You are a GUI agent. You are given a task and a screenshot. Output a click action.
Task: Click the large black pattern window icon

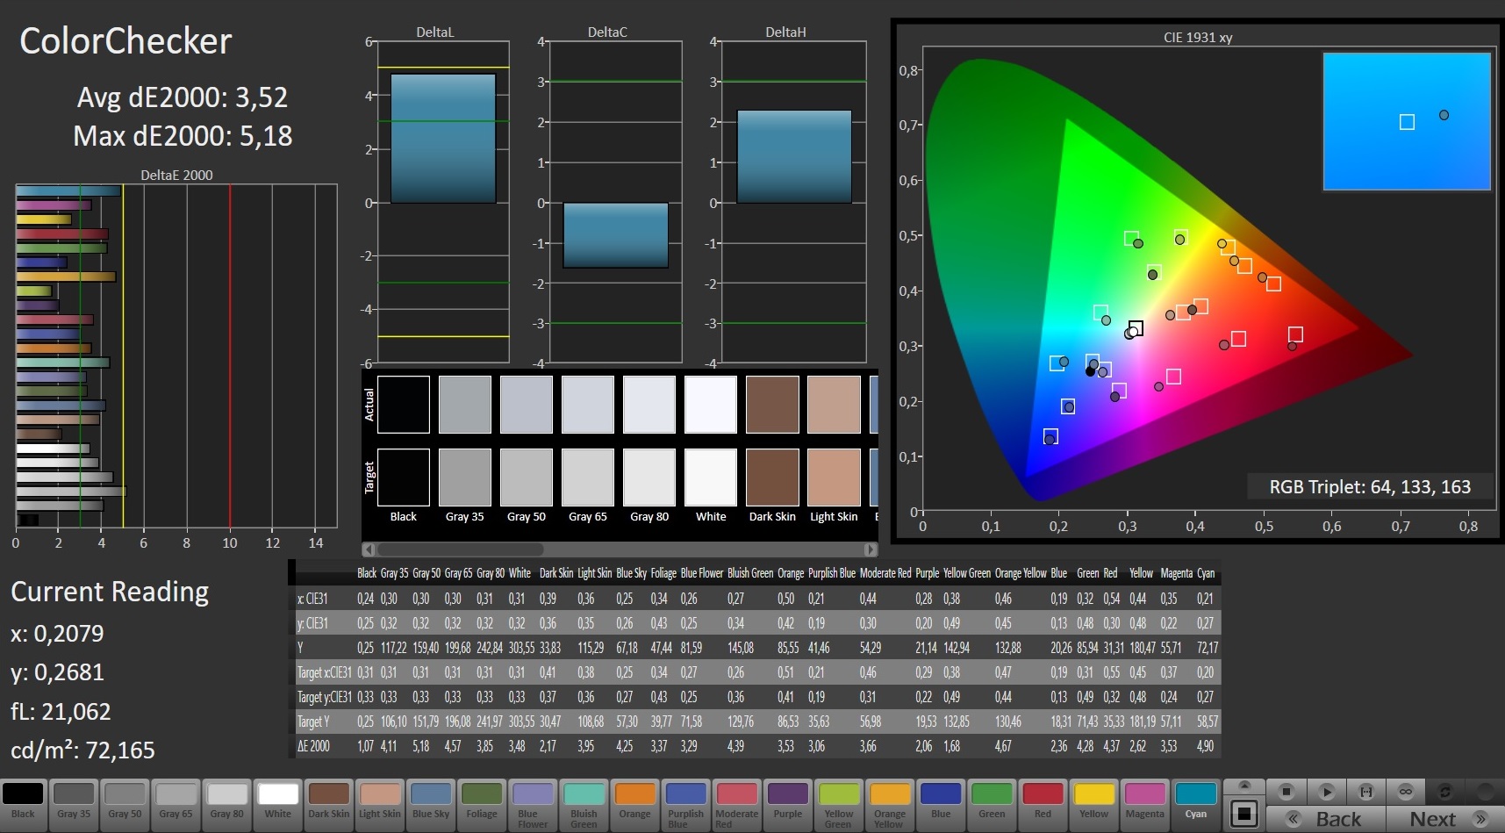click(x=1243, y=814)
